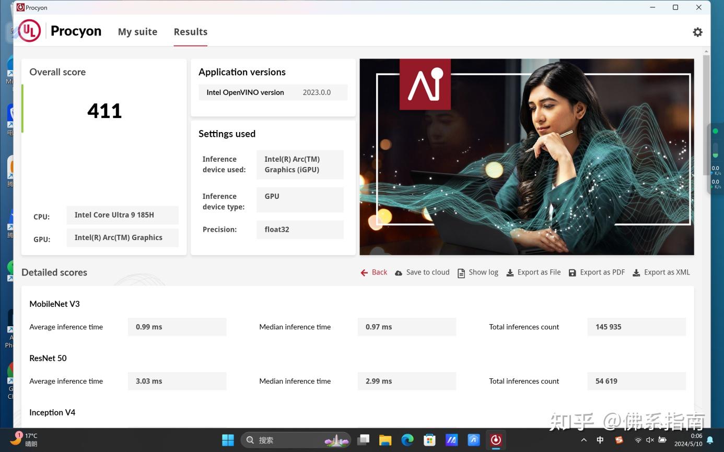Click the Procyon icon in the taskbar
The image size is (724, 452).
point(496,440)
